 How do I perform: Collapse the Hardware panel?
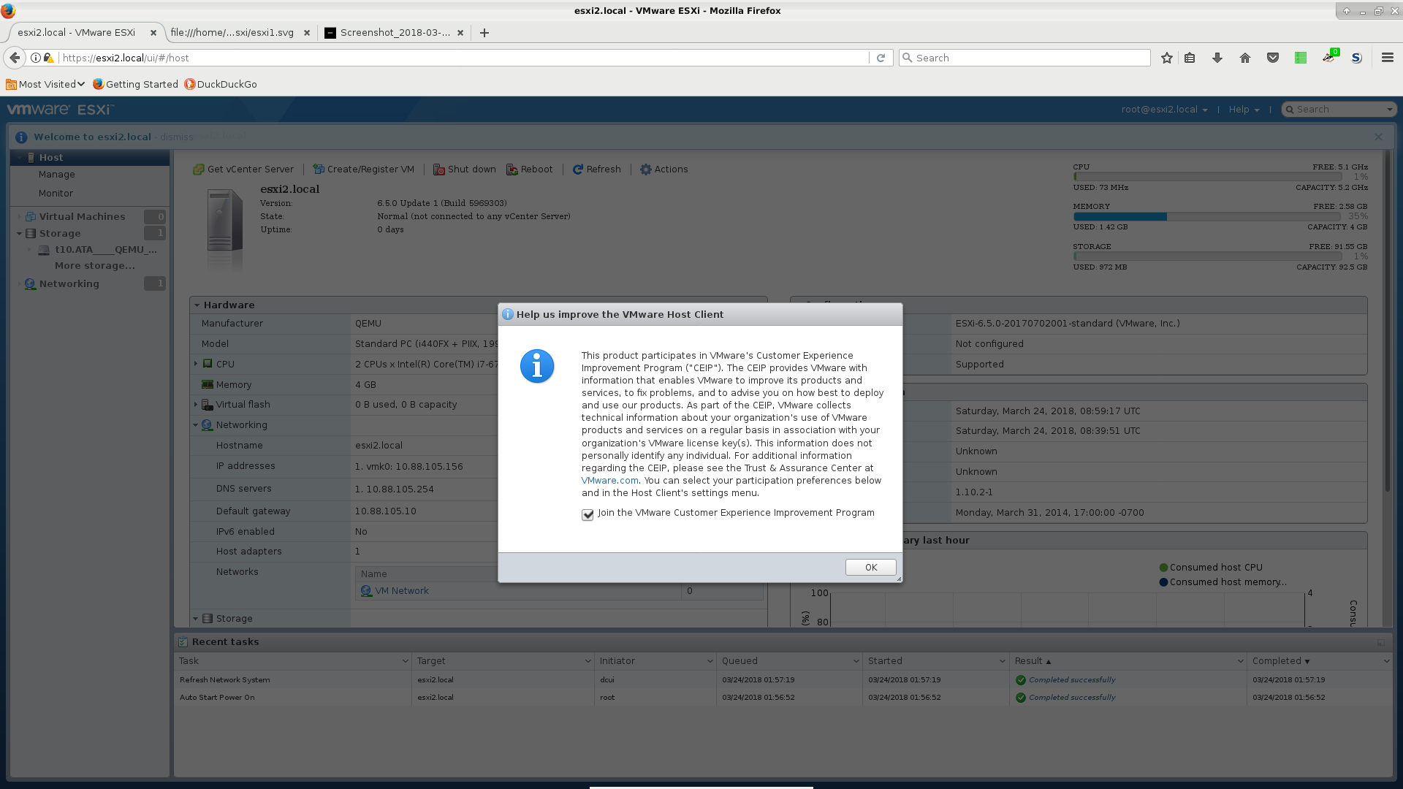(197, 305)
